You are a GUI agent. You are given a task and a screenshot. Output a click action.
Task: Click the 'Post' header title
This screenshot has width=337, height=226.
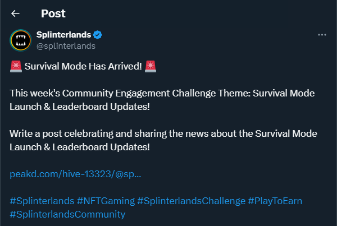(53, 13)
